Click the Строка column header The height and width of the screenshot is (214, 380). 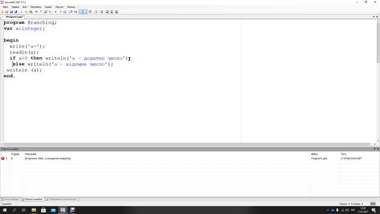tap(15, 154)
